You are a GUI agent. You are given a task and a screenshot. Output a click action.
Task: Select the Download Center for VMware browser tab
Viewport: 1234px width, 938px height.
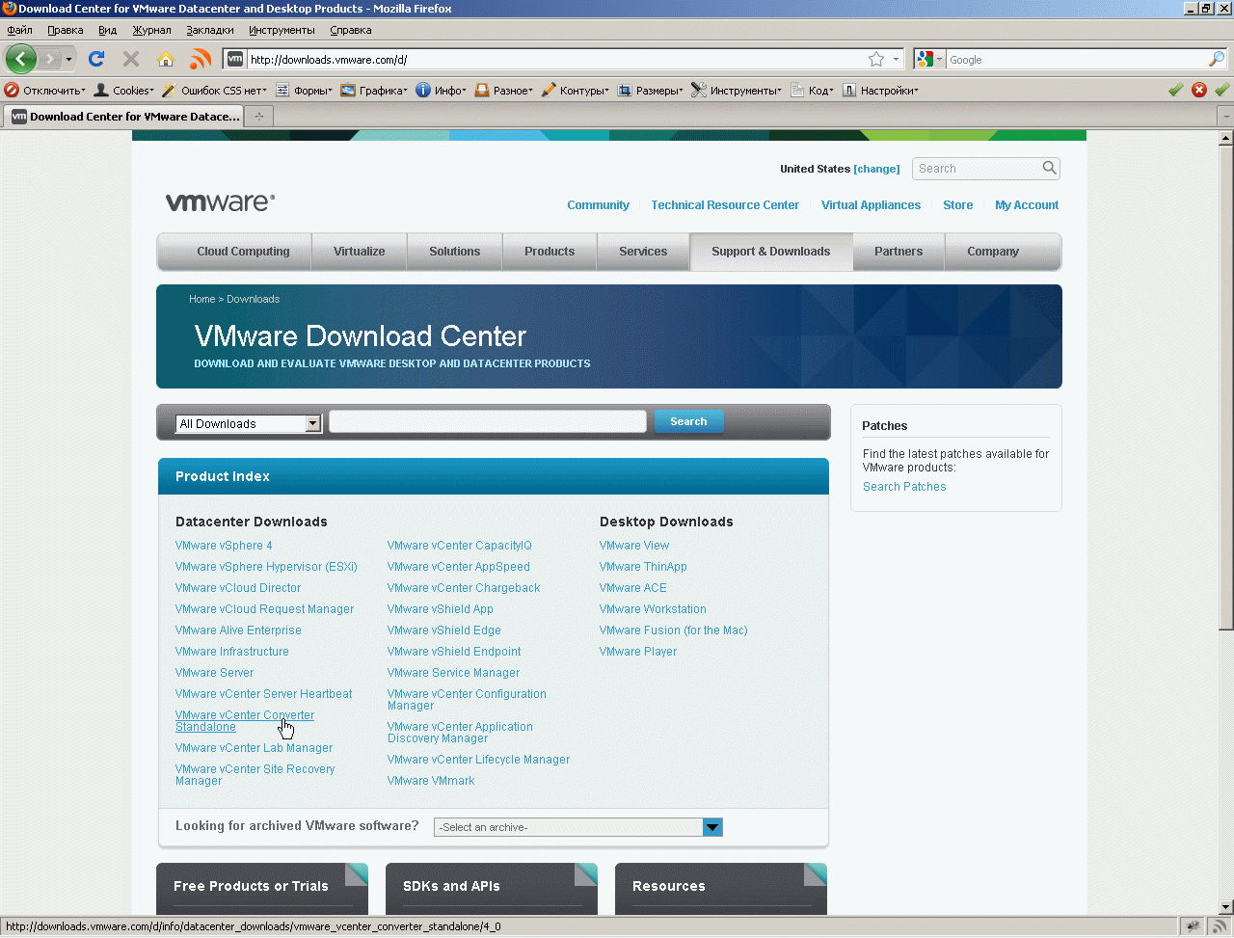(x=124, y=117)
